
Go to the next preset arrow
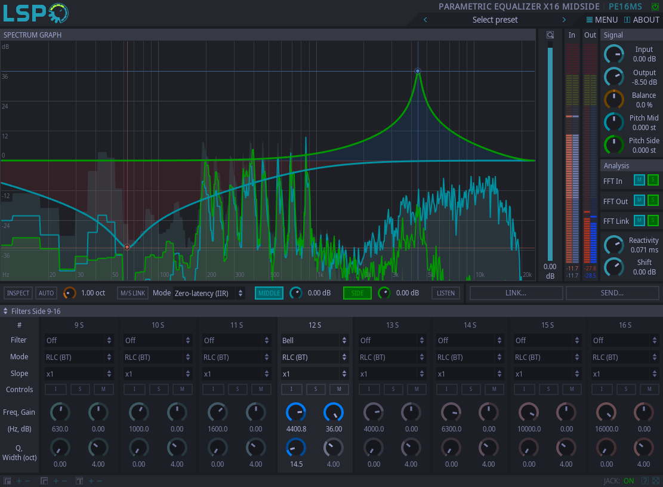click(x=563, y=20)
